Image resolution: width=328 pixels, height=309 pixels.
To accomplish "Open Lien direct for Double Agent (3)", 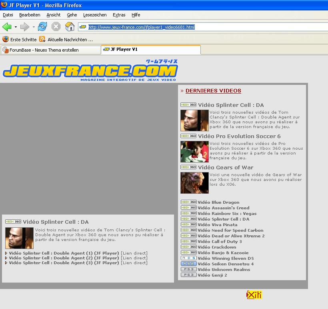I will (134, 263).
